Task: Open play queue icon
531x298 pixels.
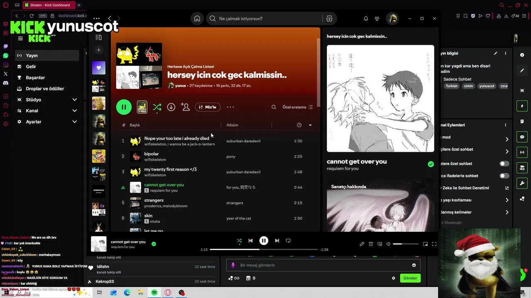Action: tap(371, 244)
